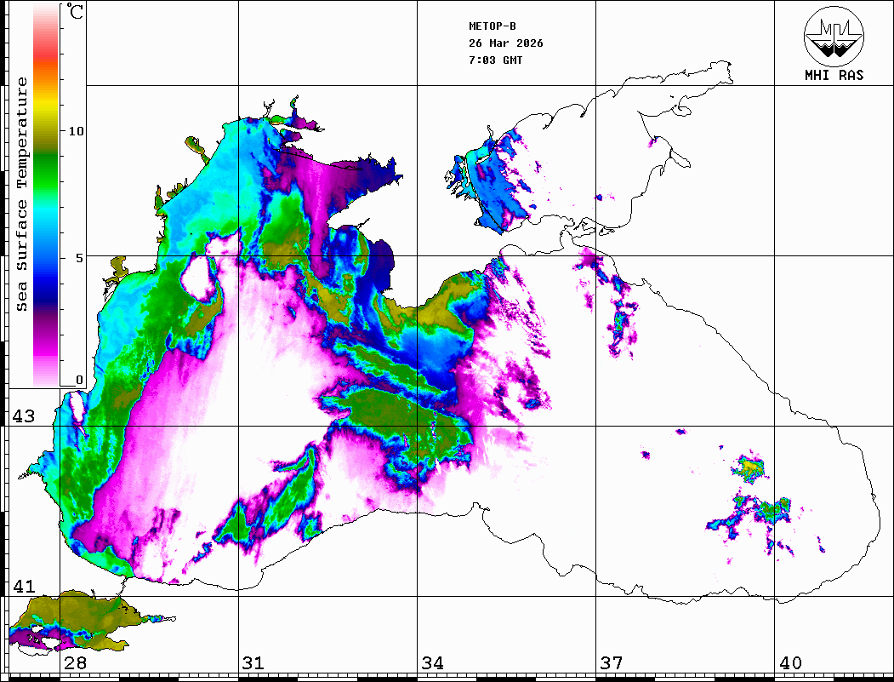Click the longitude 34 axis label
Screen dimensions: 894x682
click(431, 663)
